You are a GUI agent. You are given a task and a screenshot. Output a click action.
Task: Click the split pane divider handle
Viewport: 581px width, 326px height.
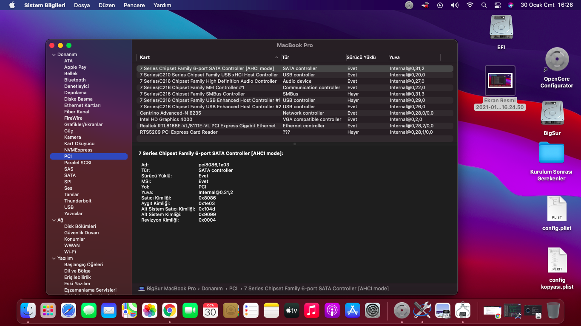coord(295,144)
